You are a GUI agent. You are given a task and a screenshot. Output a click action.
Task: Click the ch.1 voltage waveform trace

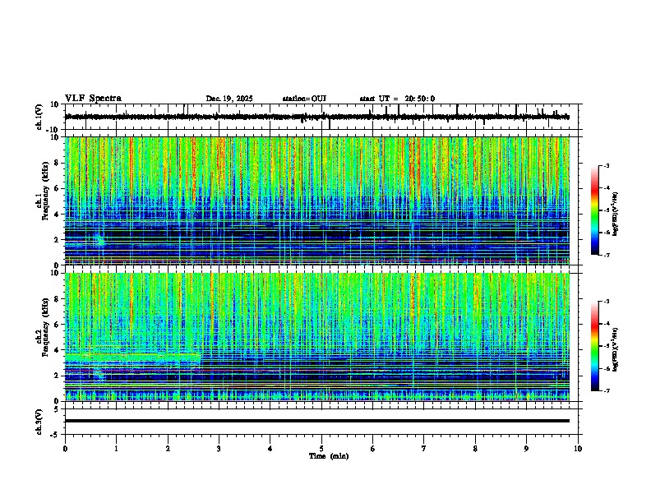pyautogui.click(x=316, y=117)
